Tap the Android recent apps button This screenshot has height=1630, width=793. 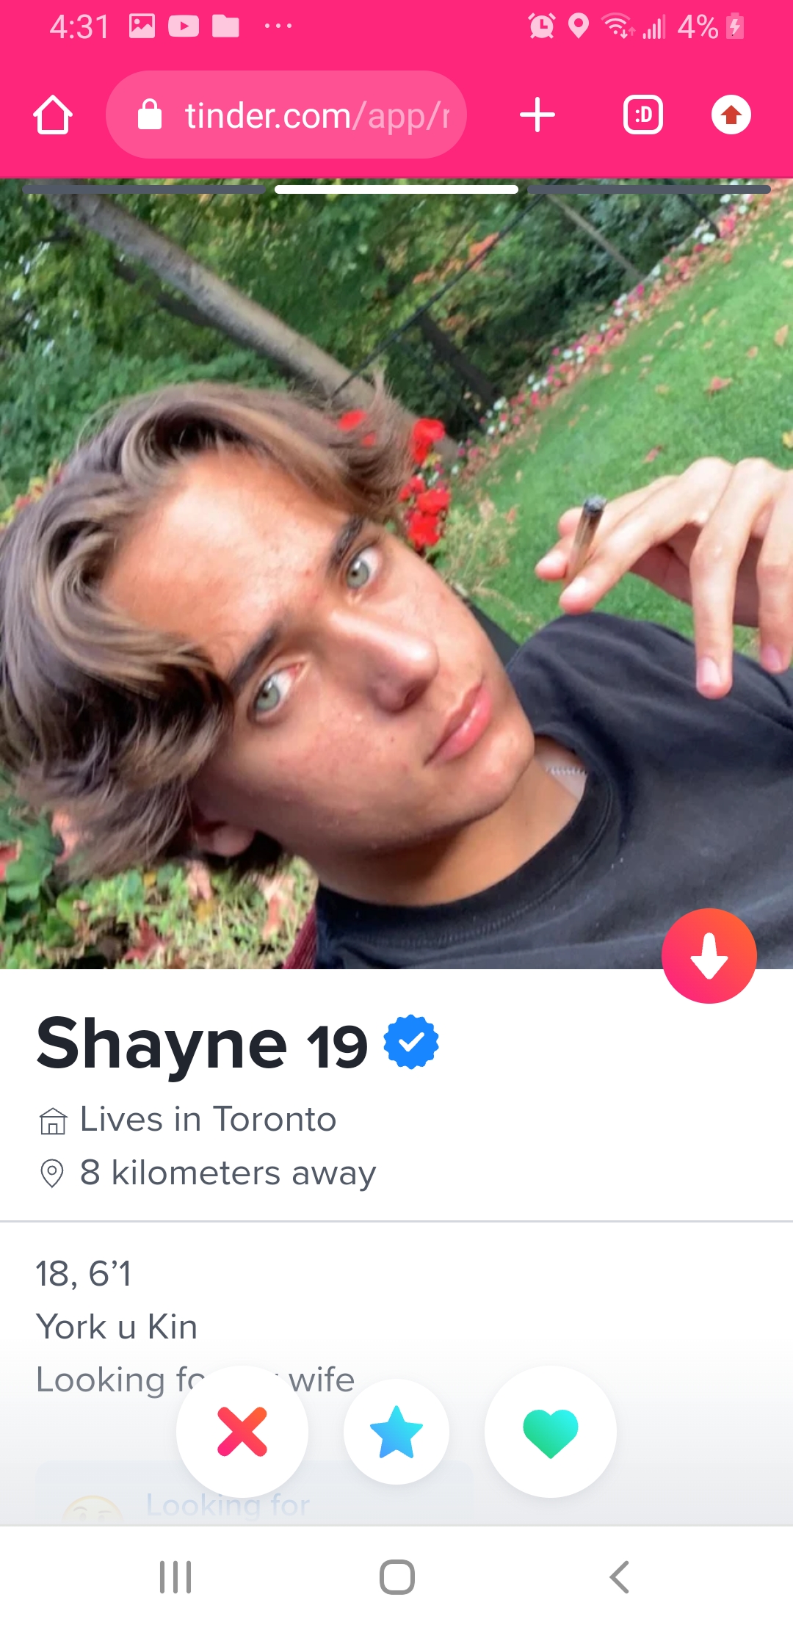[x=175, y=1576]
